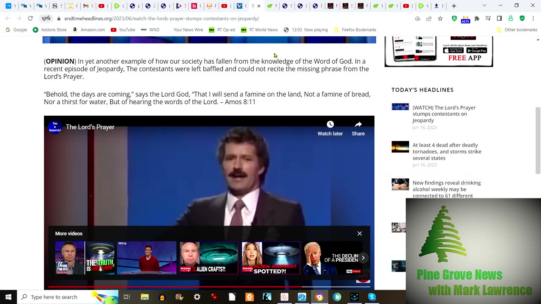Viewport: 541px width, 304px height.
Task: Open drinking alcohol weekly findings headline
Action: tap(446, 189)
